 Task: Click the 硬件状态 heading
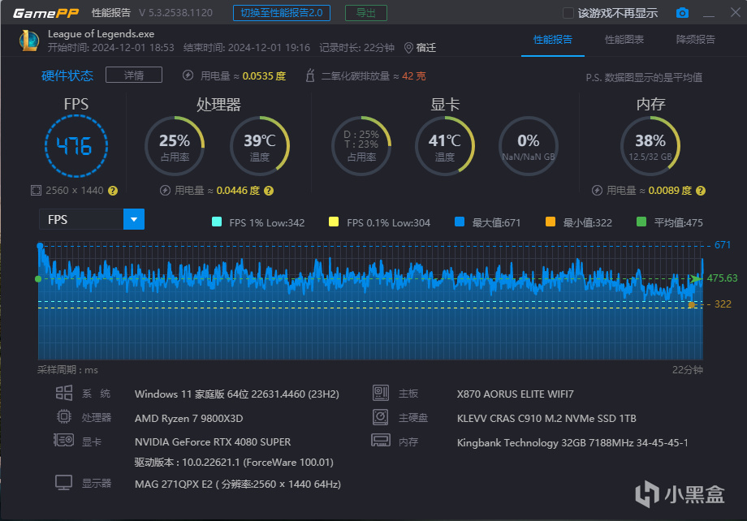67,75
